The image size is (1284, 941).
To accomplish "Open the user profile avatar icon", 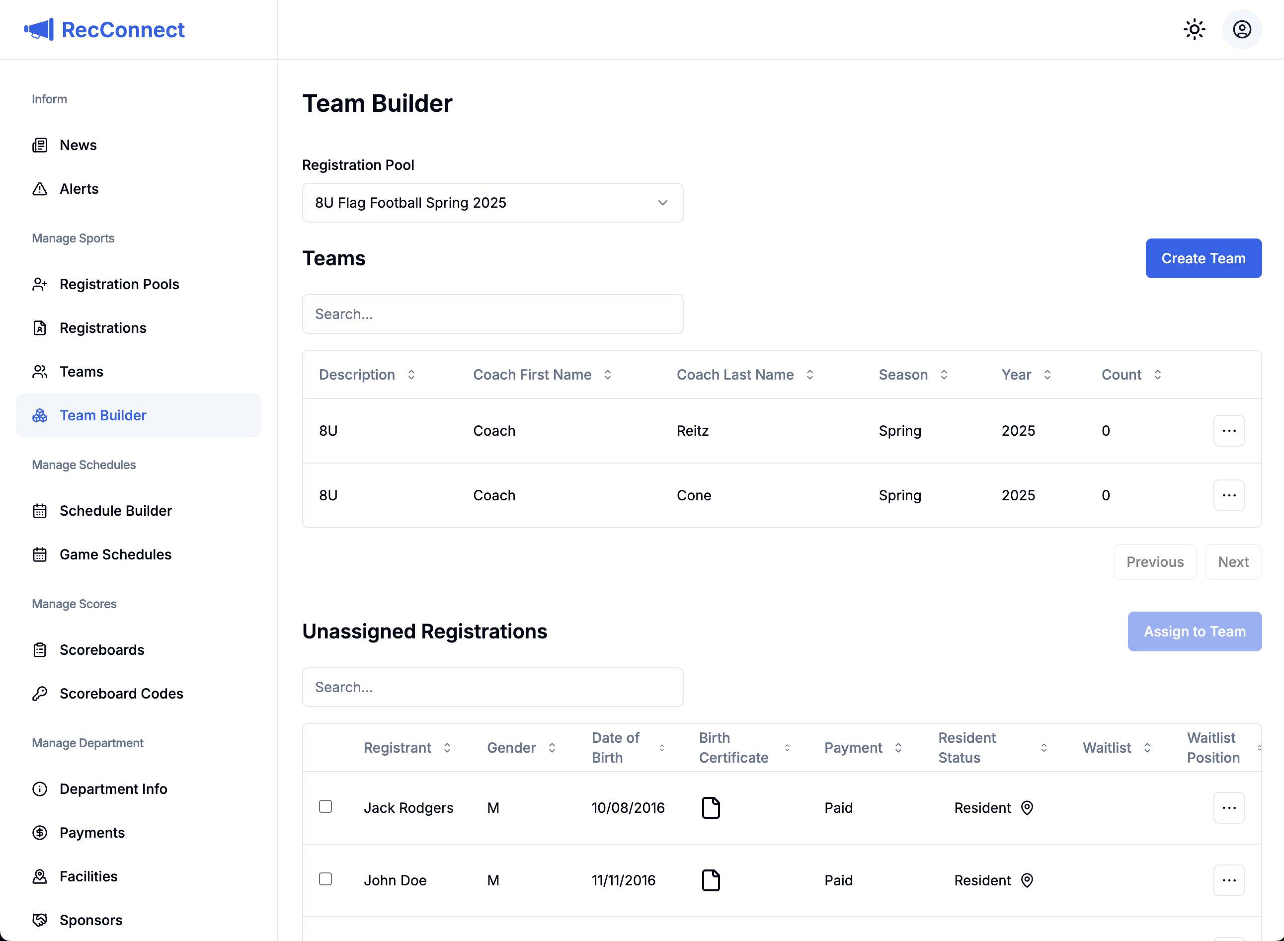I will tap(1241, 30).
